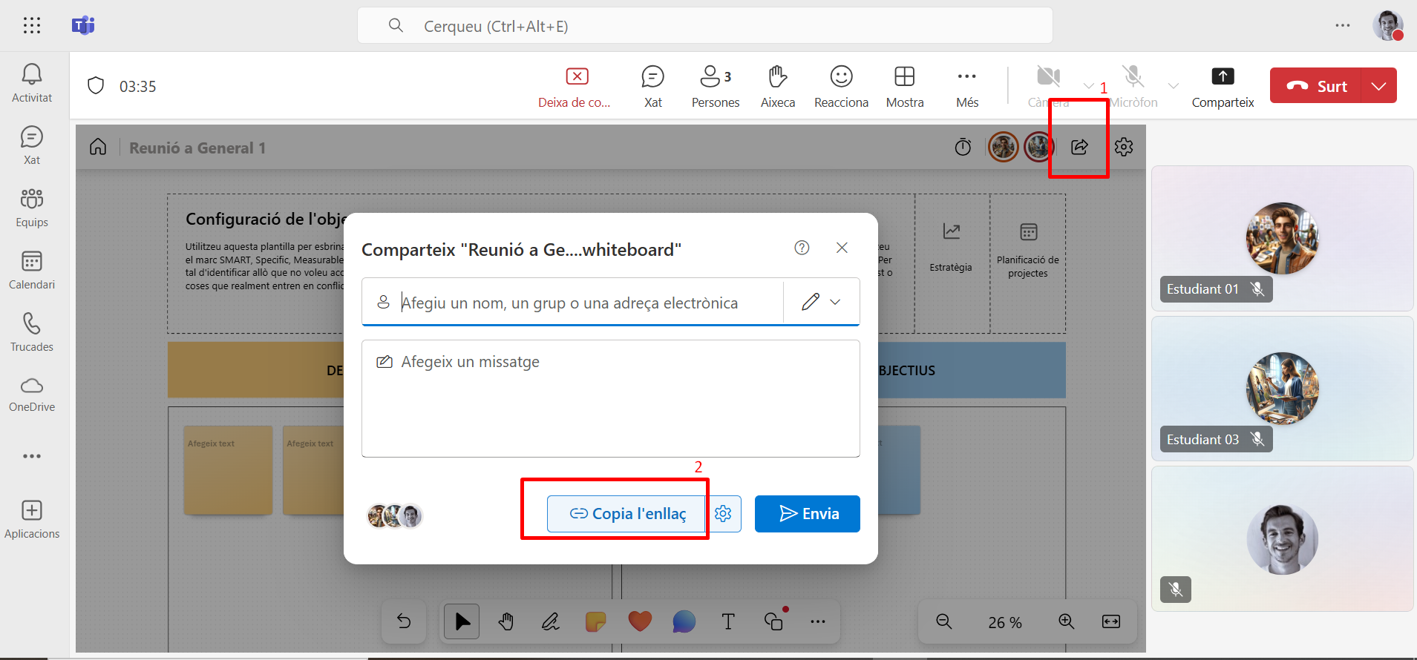Screen dimensions: 1417x660
Task: Expand the Surt leave options arrow
Action: (x=1378, y=86)
